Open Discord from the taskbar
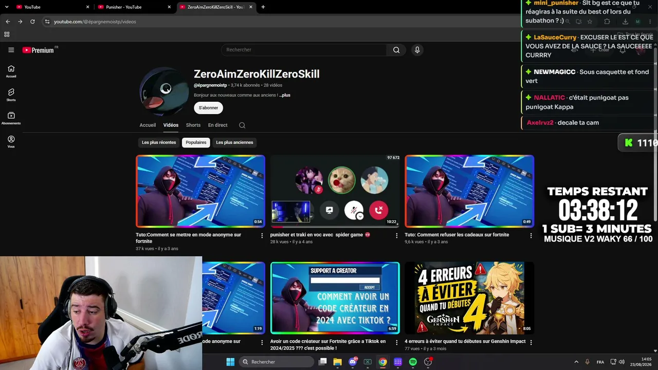 coord(353,362)
